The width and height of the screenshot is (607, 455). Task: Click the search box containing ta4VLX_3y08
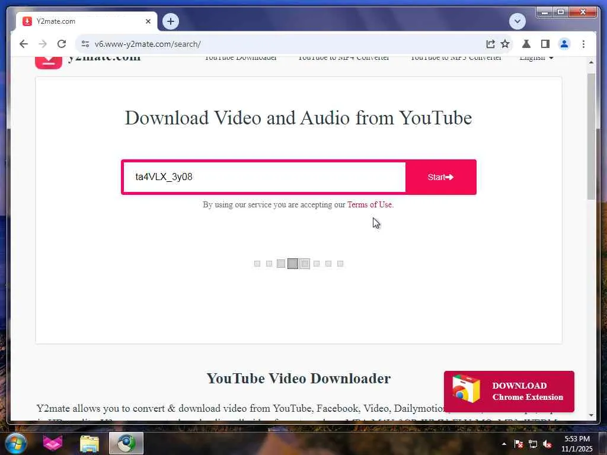(x=264, y=177)
